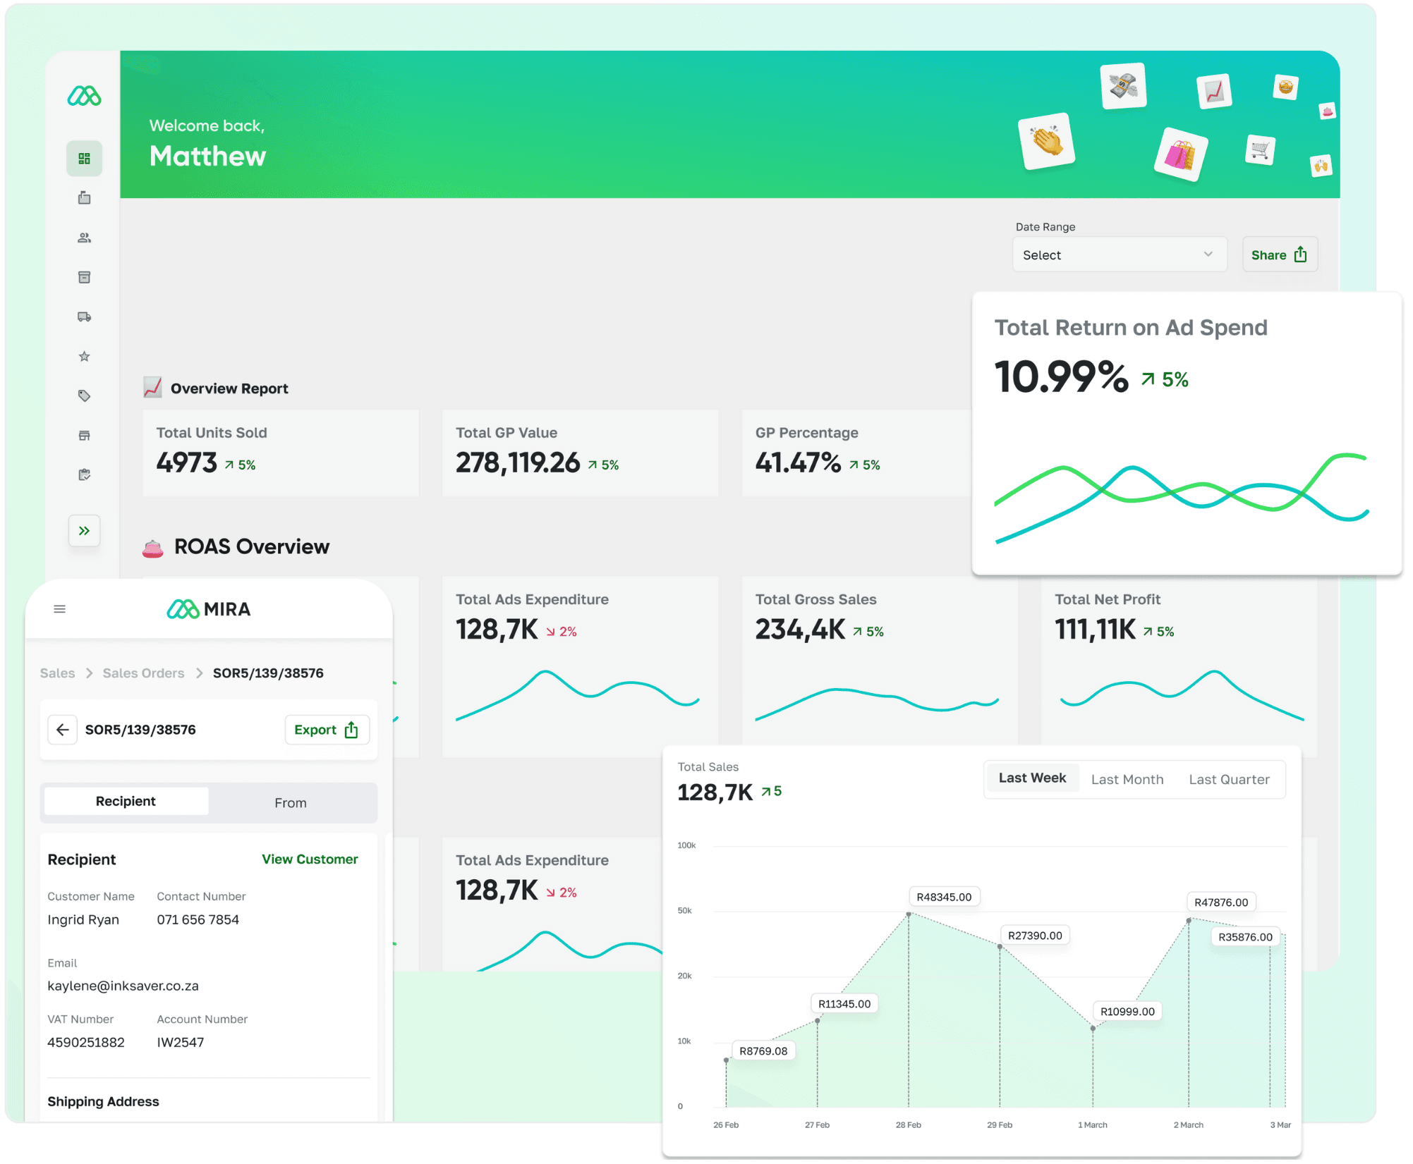This screenshot has height=1164, width=1413.
Task: Click the delivery truck icon in sidebar
Action: [84, 317]
